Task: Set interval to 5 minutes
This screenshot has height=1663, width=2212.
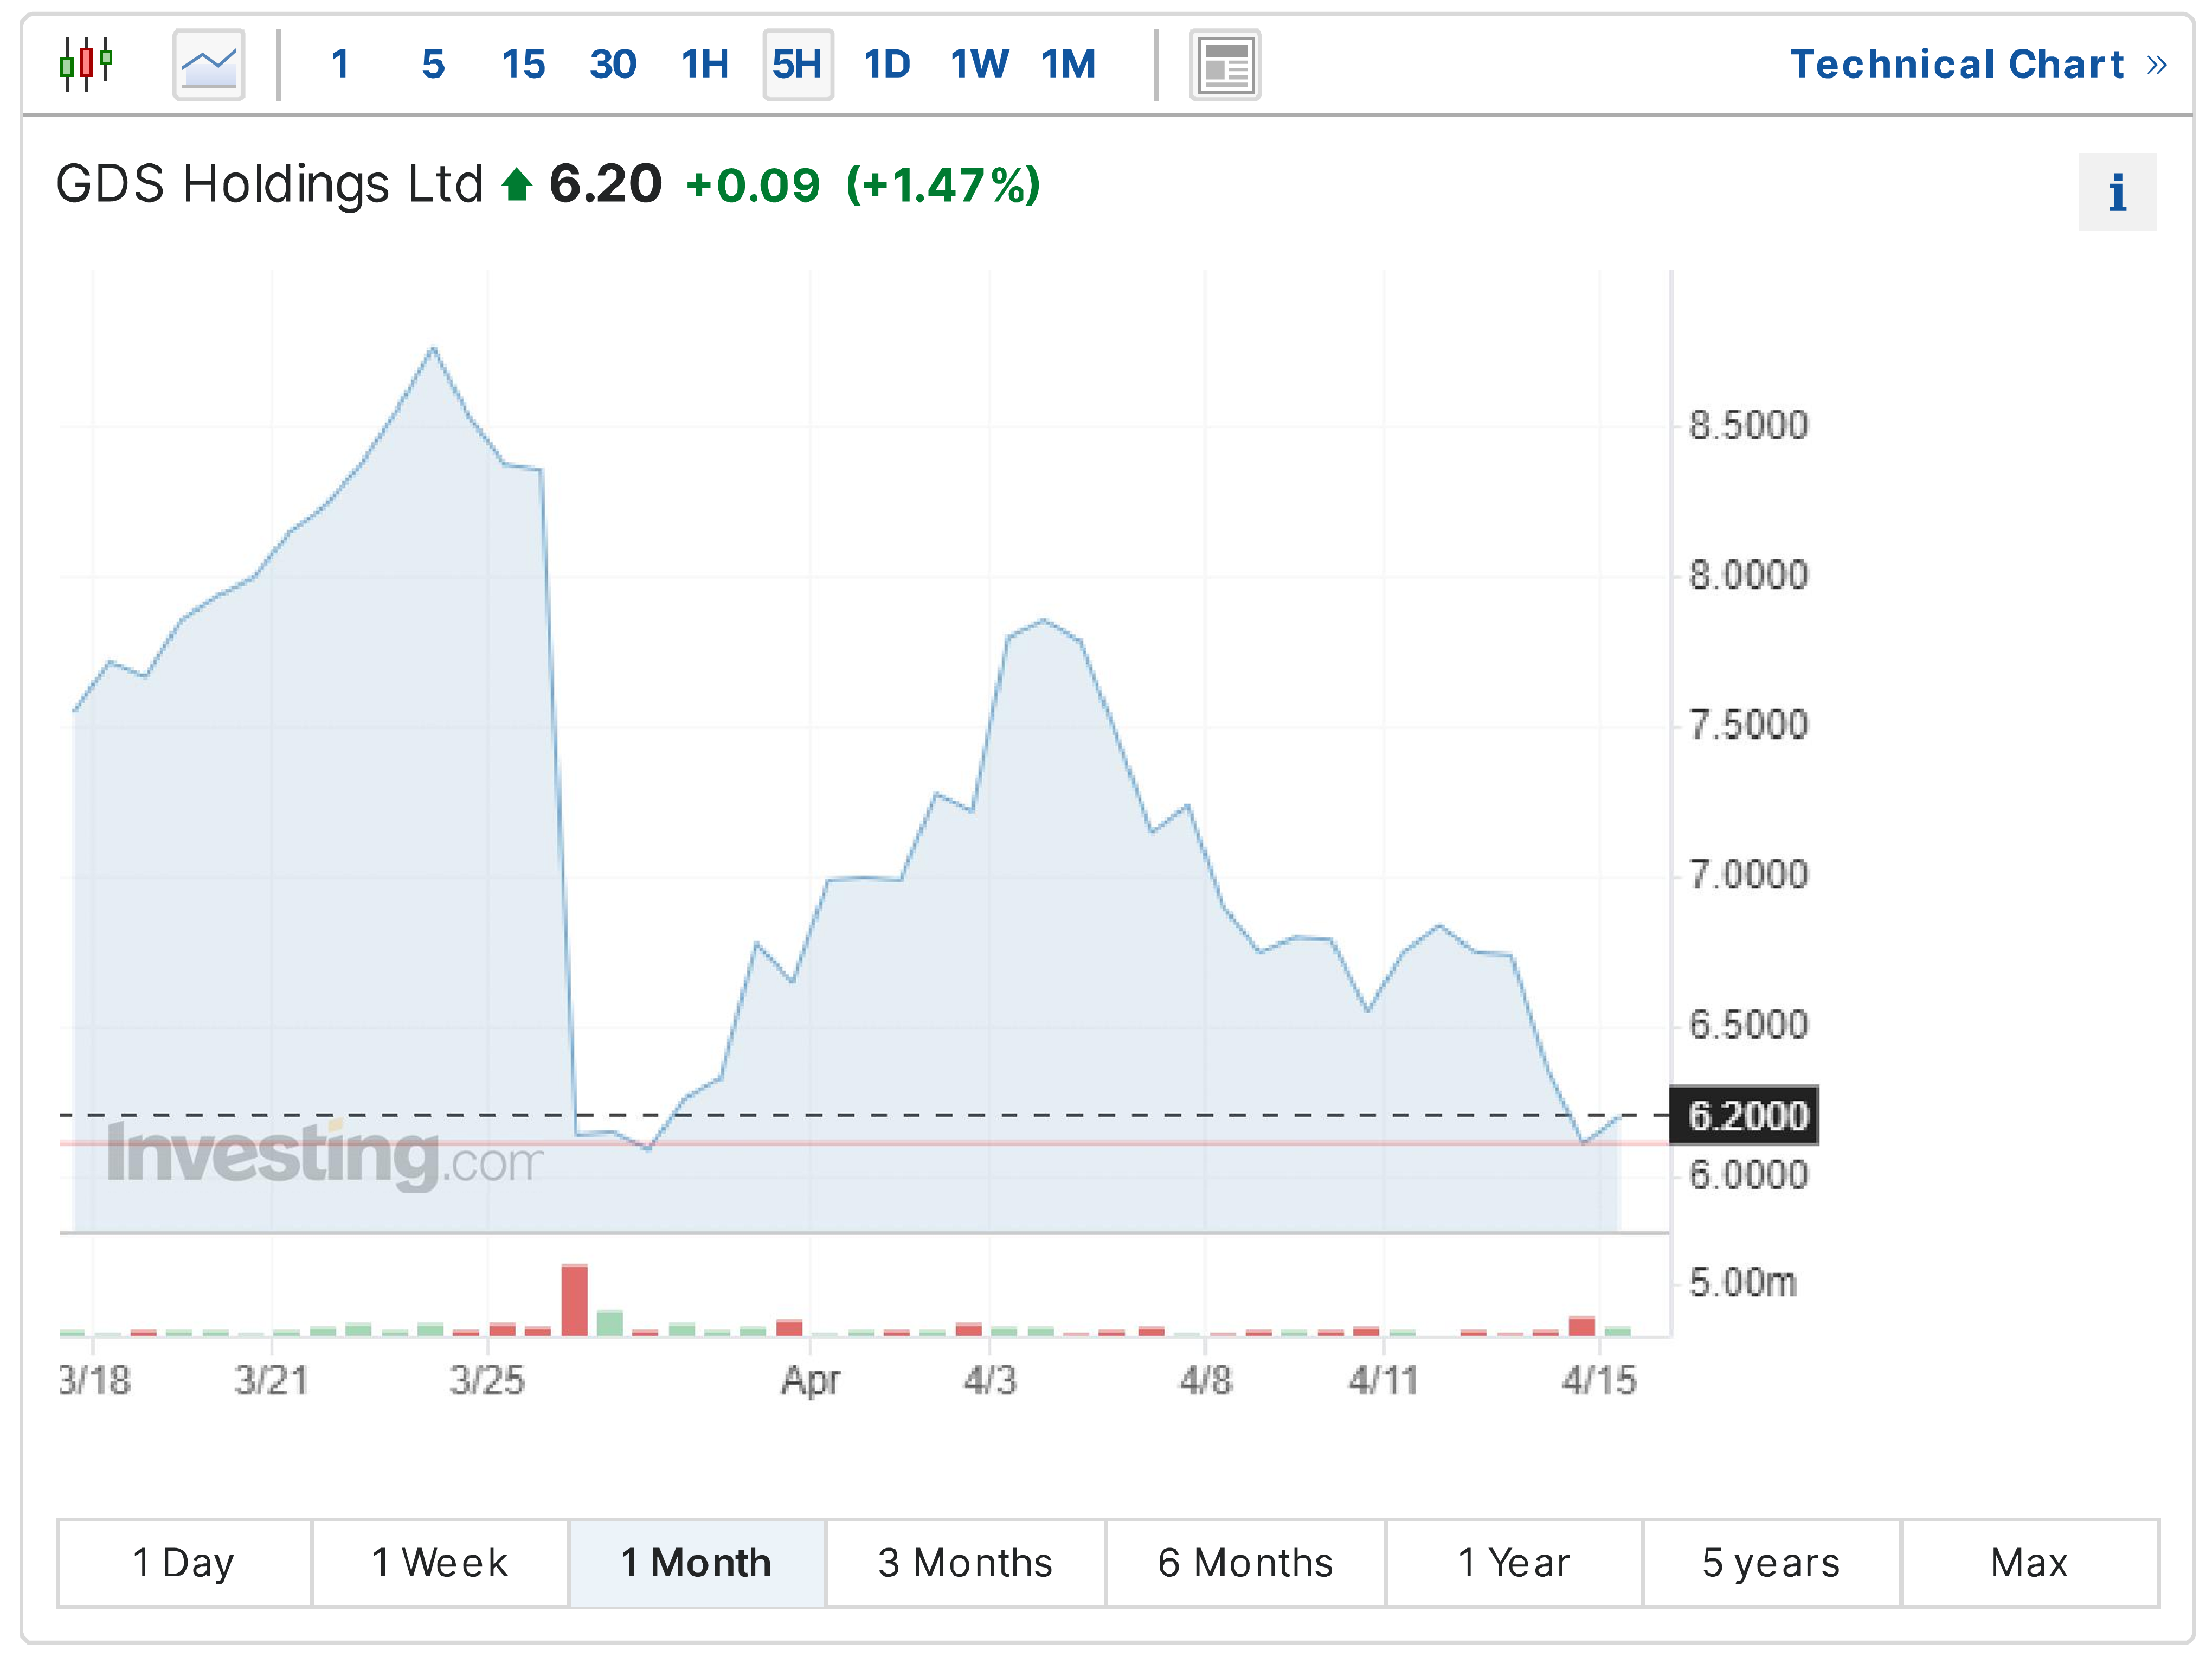Action: (433, 65)
